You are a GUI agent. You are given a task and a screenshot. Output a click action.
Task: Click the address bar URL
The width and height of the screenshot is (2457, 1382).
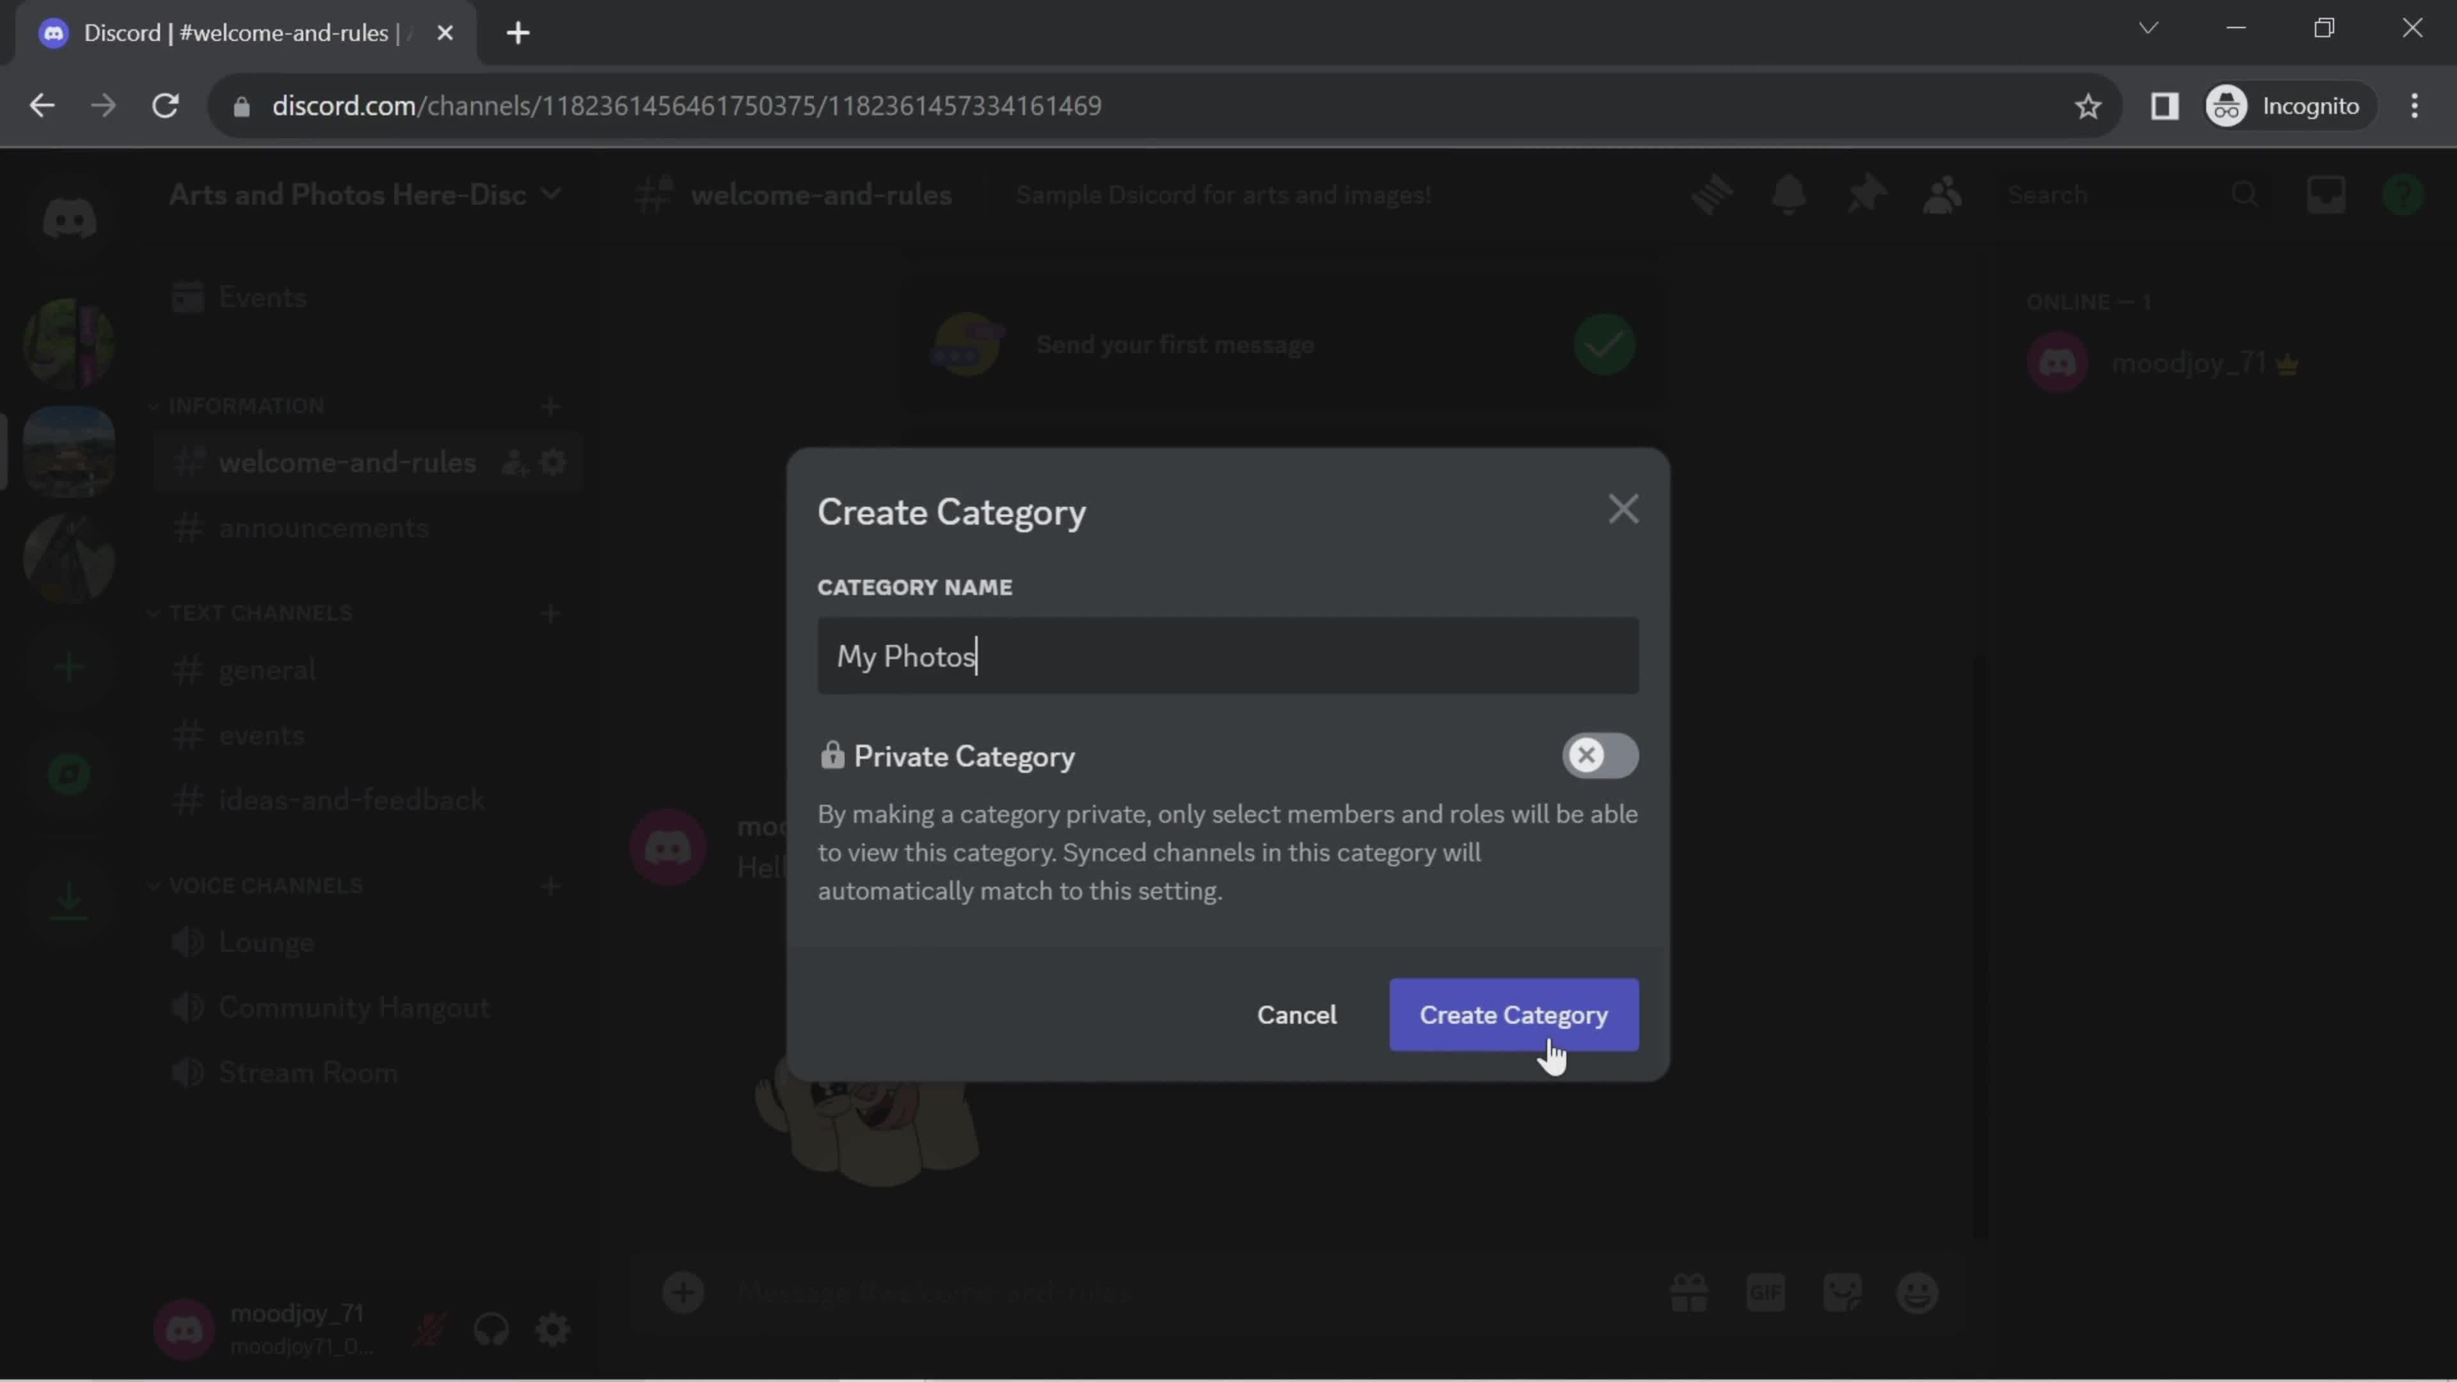(x=687, y=106)
